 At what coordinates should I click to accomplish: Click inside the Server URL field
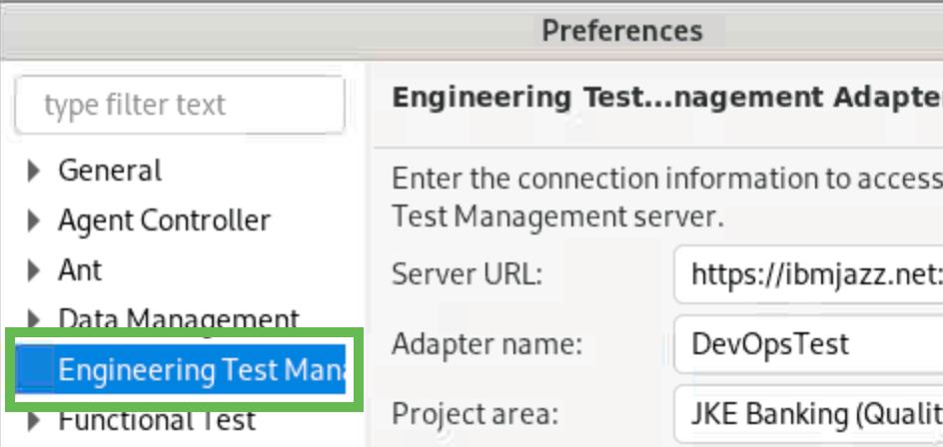pyautogui.click(x=809, y=274)
